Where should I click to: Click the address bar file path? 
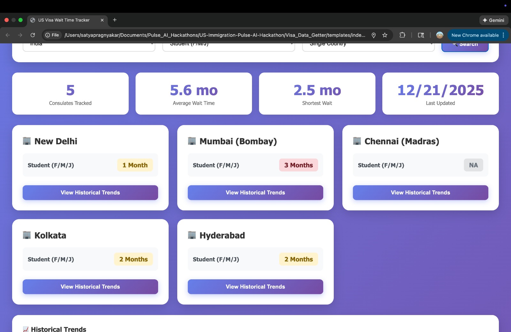tap(215, 35)
